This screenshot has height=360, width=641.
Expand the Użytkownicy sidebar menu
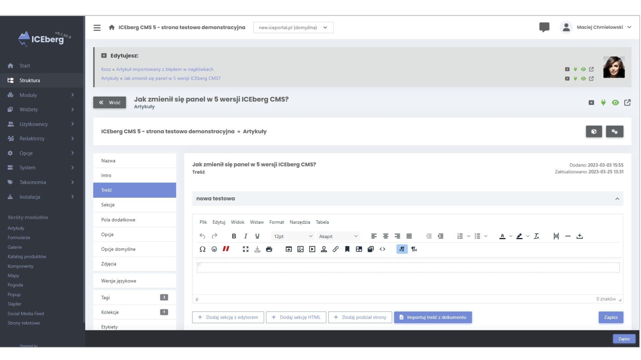point(42,124)
